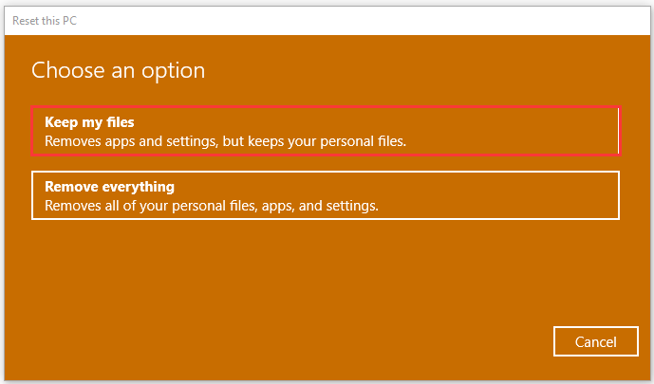Viewport: 654px width, 384px height.
Task: Pick the option removing files, apps, settings
Action: coord(326,195)
